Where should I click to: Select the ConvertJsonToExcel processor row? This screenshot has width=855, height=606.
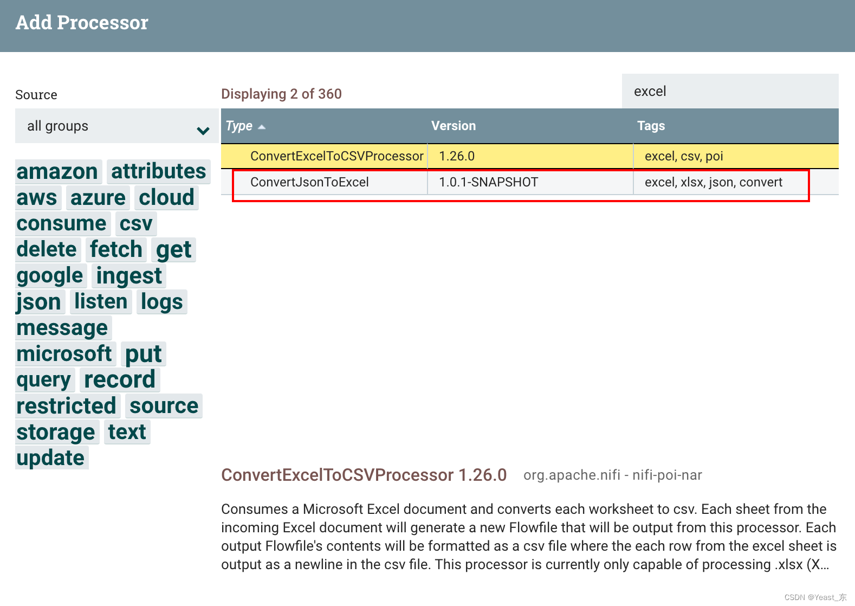(309, 182)
